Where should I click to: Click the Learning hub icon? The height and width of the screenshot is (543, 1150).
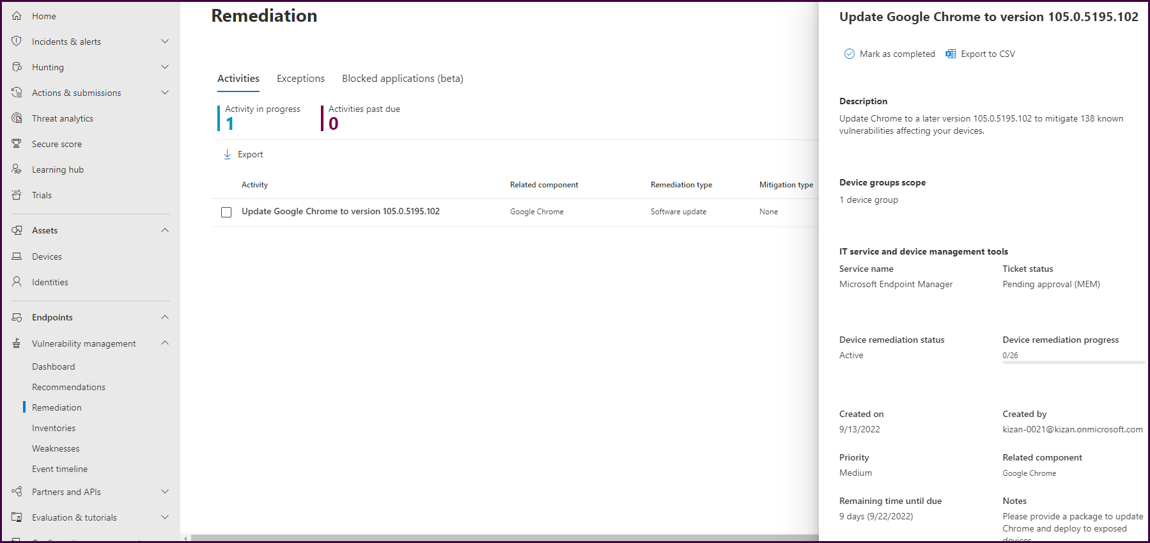tap(17, 169)
